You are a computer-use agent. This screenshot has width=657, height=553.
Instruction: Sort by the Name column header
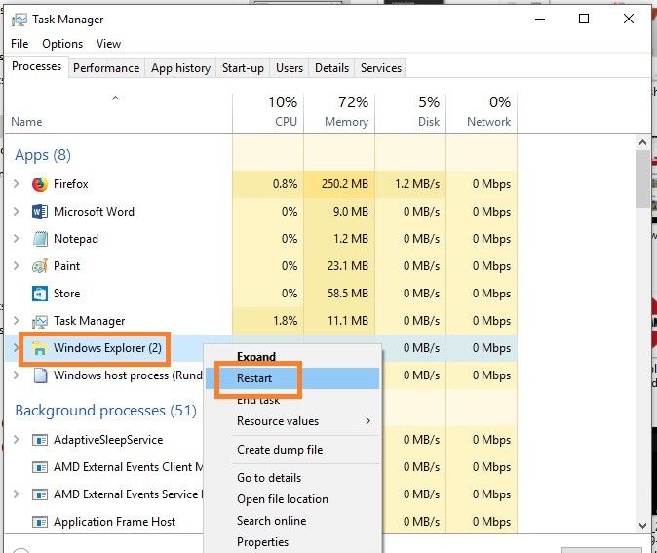[118, 112]
